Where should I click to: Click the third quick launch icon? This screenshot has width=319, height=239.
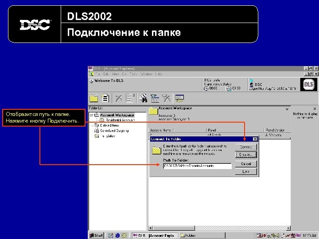pyautogui.click(x=124, y=235)
